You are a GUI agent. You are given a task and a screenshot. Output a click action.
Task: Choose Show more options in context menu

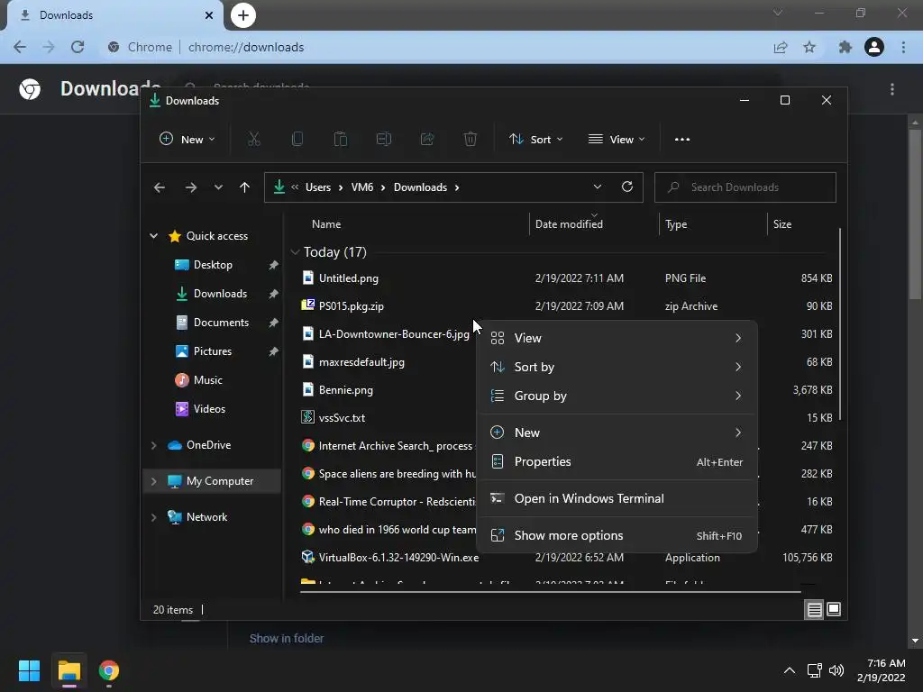point(617,536)
